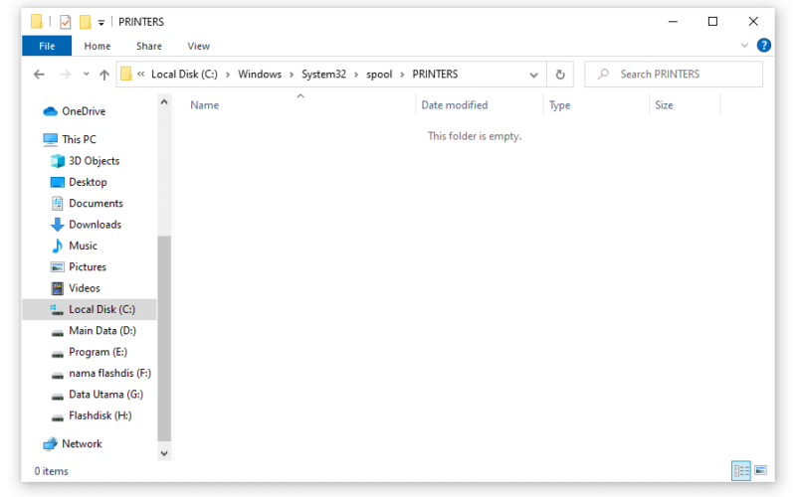Click the folder icon in title bar

(x=37, y=21)
